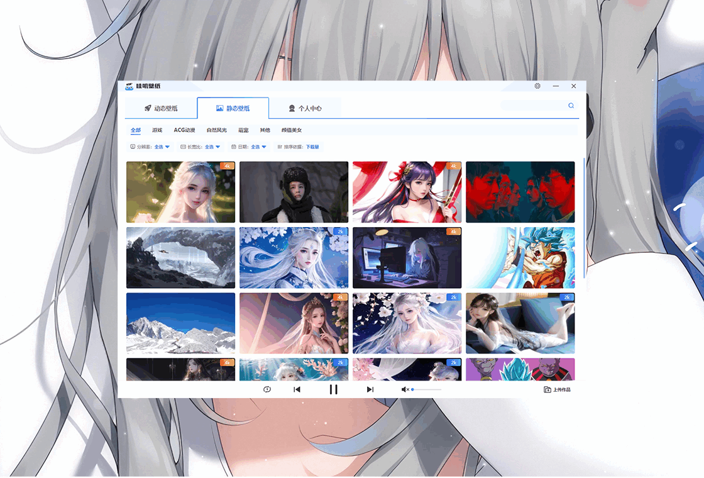
Task: Open the white-haired girl among night blossoms wallpaper
Action: click(x=407, y=323)
